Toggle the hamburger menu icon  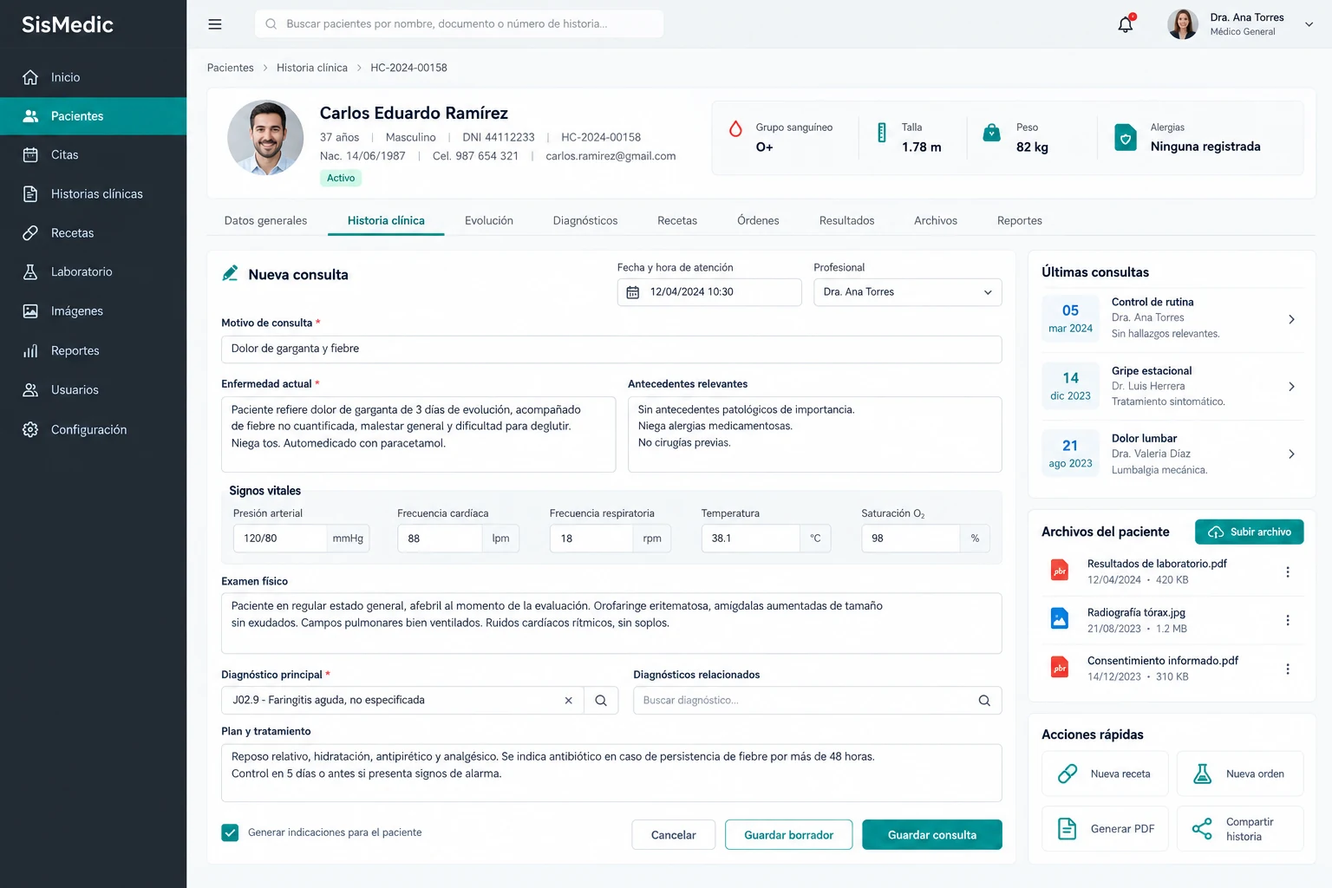215,24
